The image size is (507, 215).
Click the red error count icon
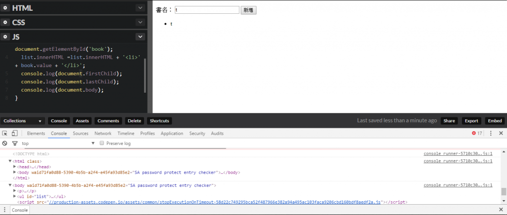[474, 133]
